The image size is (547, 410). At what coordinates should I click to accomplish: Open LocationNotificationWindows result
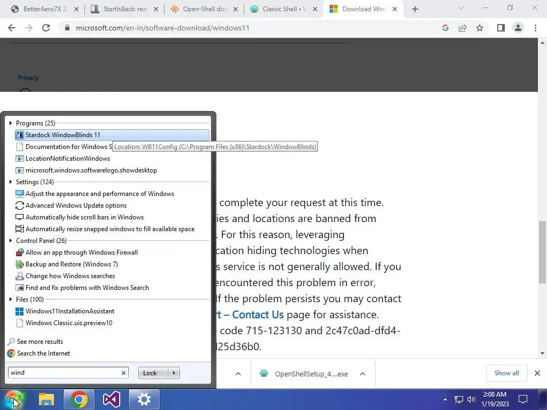112,158
